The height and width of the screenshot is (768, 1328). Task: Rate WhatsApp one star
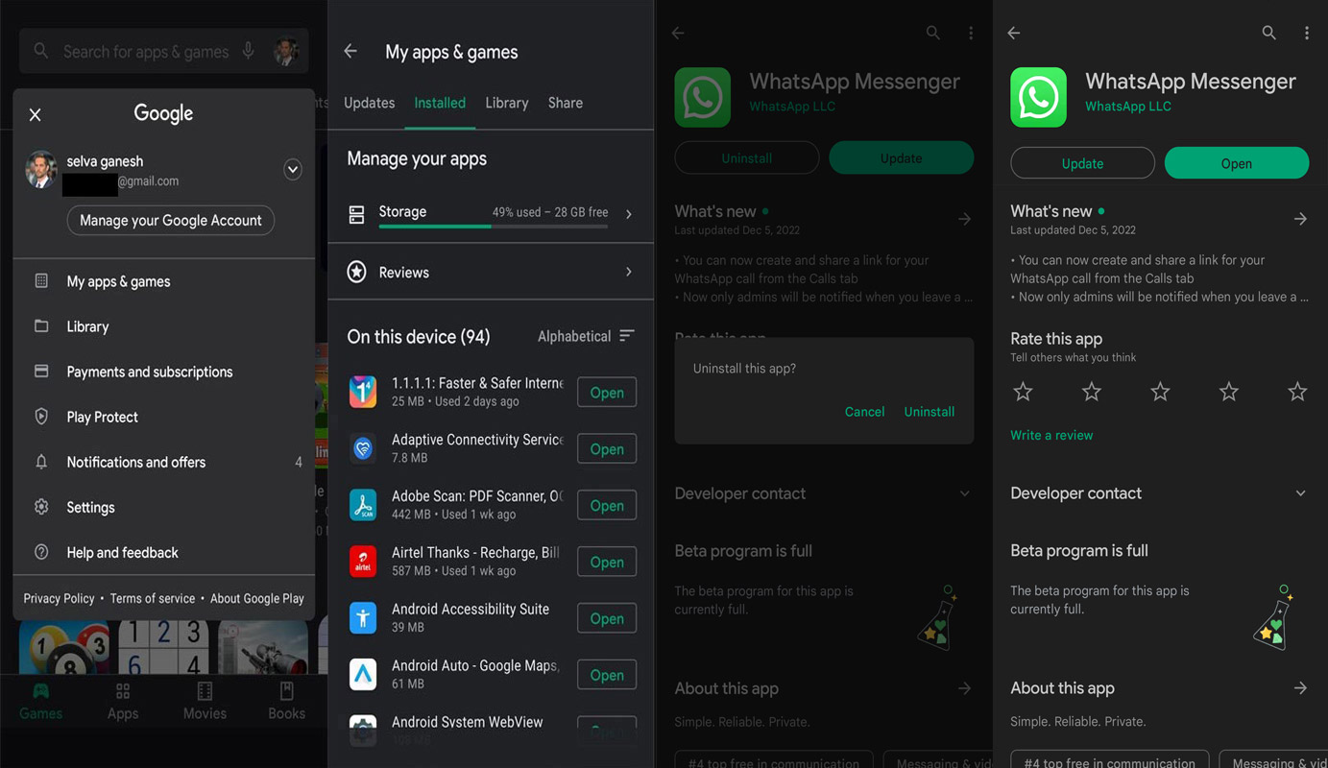[x=1024, y=392]
